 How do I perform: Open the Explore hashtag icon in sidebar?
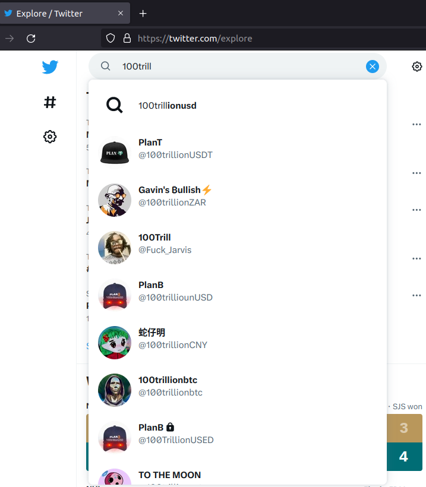pos(50,102)
